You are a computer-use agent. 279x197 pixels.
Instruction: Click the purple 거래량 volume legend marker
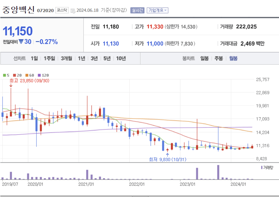[262, 167]
